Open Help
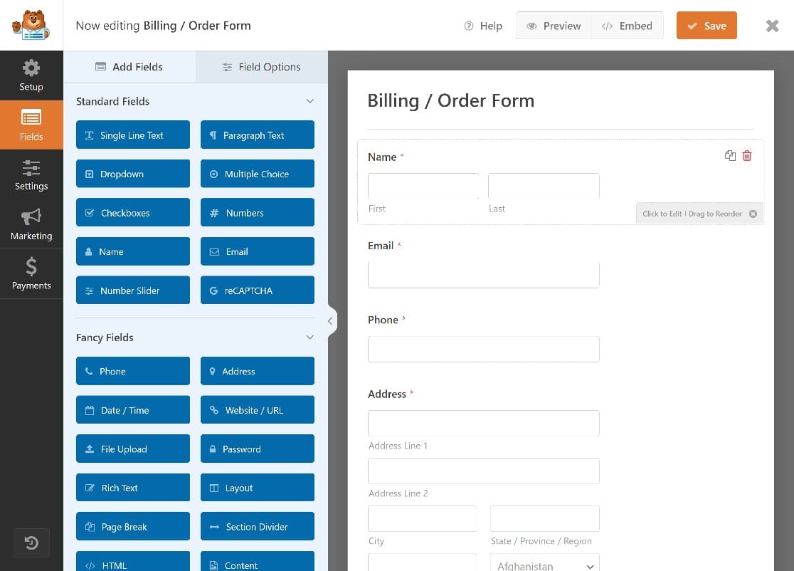 click(483, 25)
